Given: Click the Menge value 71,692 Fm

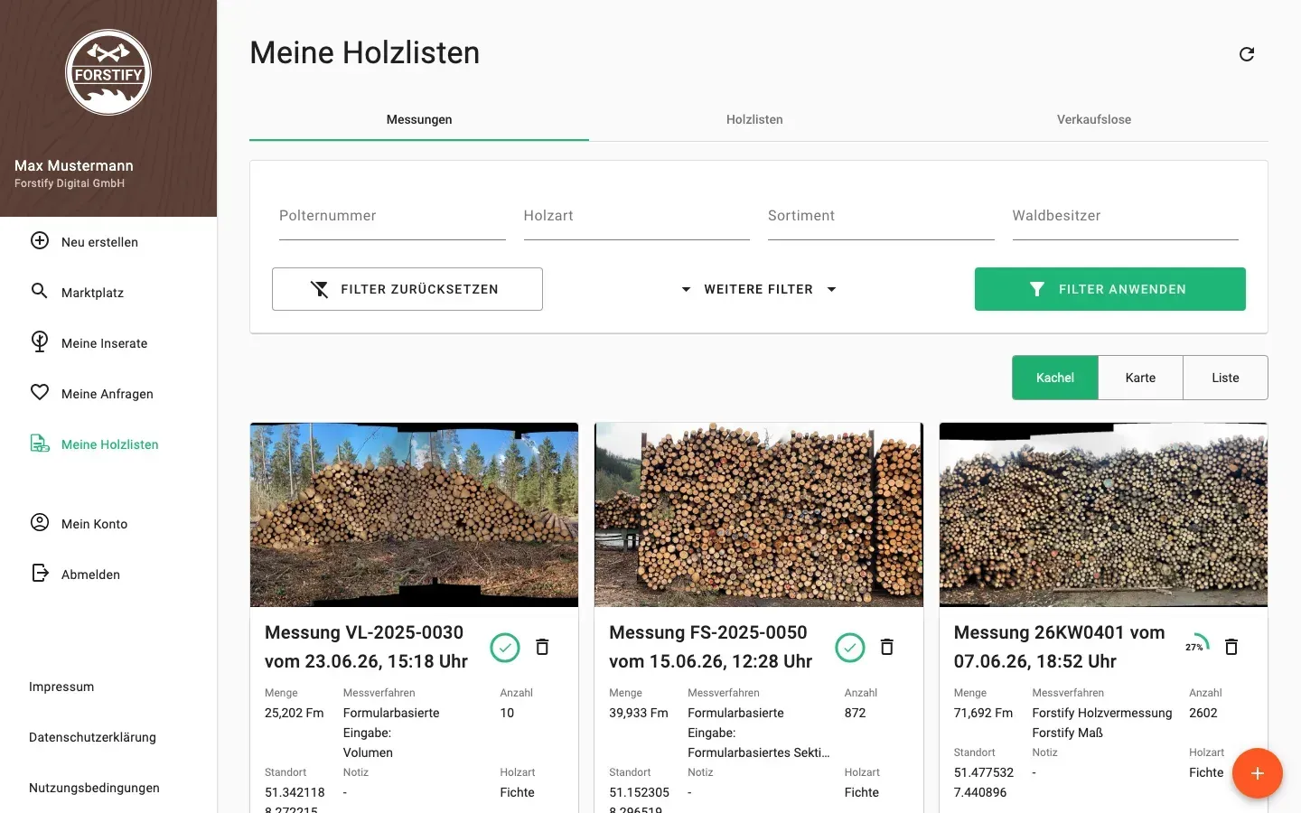Looking at the screenshot, I should click(984, 713).
